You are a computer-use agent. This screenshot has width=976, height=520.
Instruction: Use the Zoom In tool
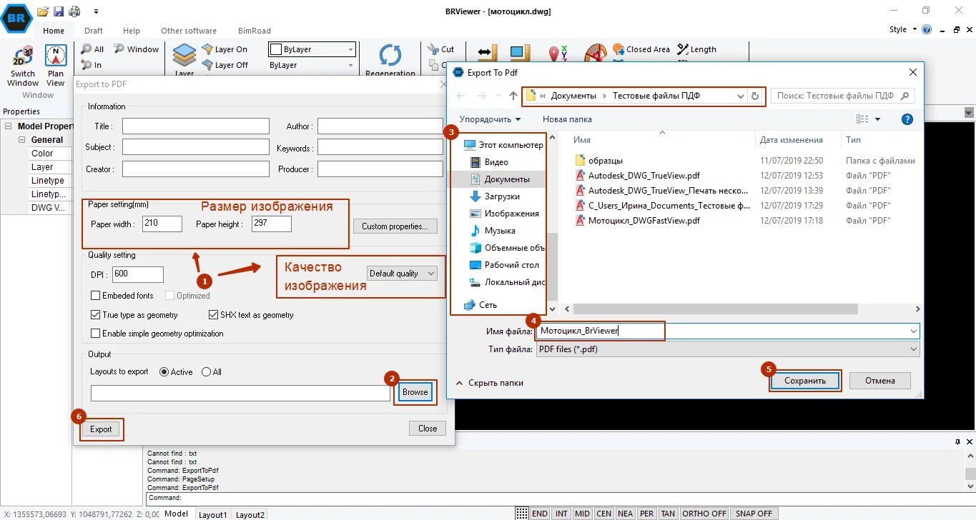coord(92,65)
